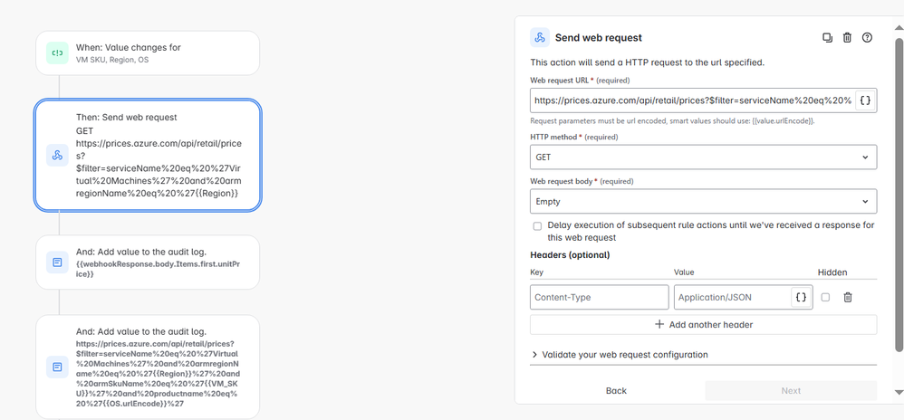Click the web request icon in rule flow
The image size is (904, 420).
(57, 155)
